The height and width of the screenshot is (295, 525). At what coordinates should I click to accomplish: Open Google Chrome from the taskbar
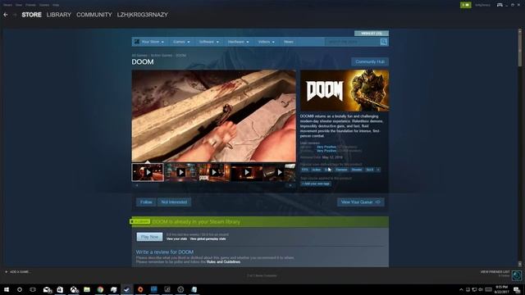point(100,289)
